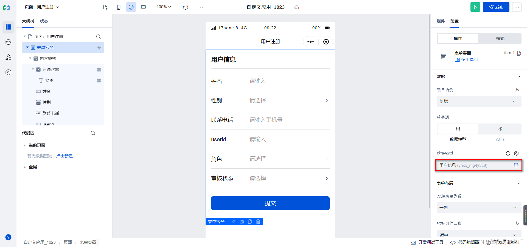
Task: Save the form container as a template
Action: click(242, 222)
